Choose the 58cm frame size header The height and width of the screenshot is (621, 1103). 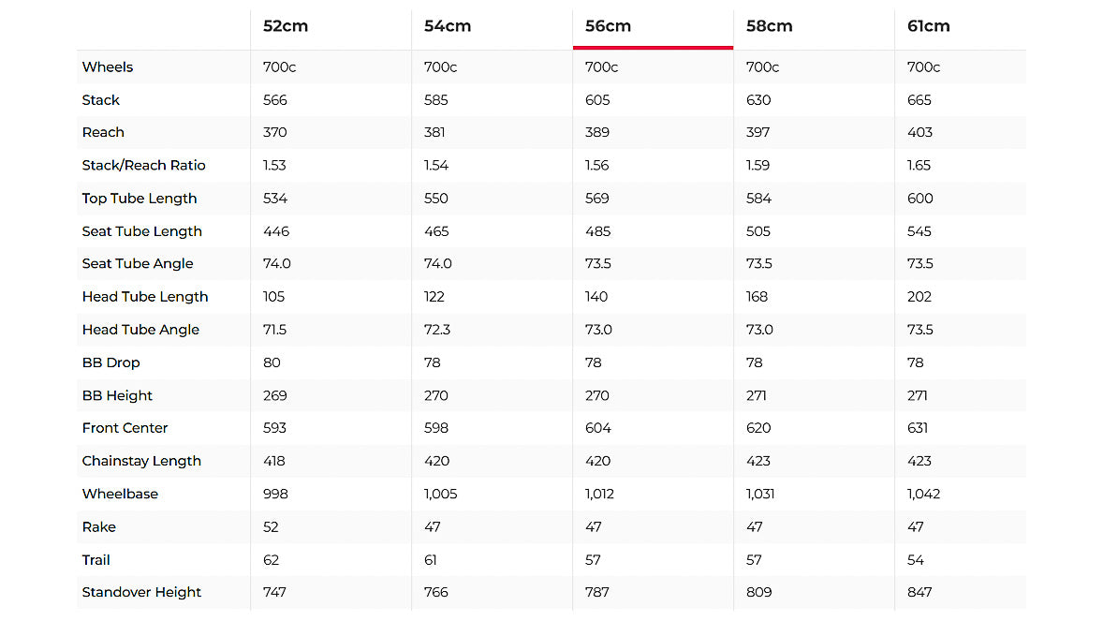click(770, 26)
